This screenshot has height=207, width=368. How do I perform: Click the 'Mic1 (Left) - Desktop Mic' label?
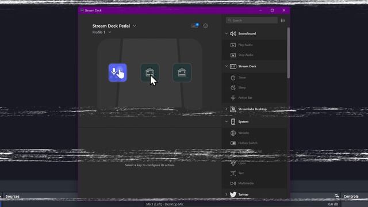(165, 204)
